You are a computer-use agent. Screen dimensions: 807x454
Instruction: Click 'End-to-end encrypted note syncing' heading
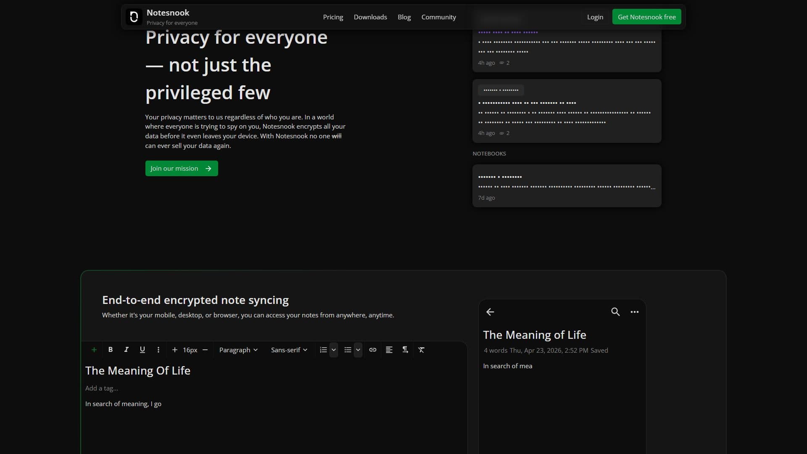pyautogui.click(x=195, y=300)
